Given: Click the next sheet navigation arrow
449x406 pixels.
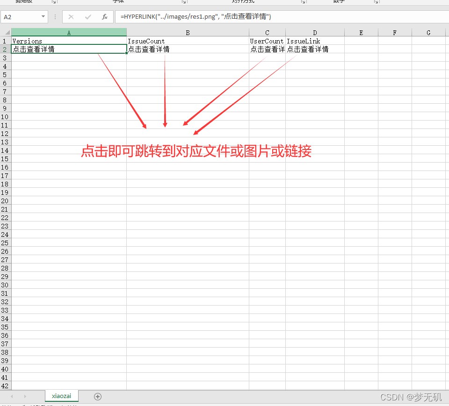Looking at the screenshot, I should (x=25, y=397).
